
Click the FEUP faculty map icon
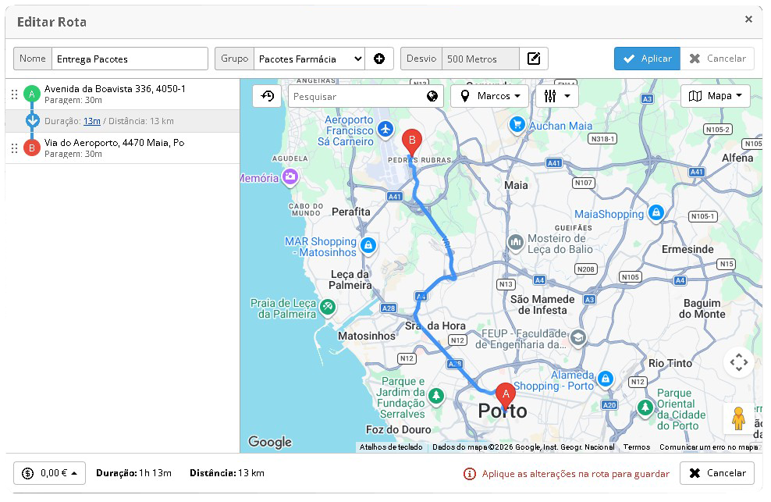coord(578,337)
